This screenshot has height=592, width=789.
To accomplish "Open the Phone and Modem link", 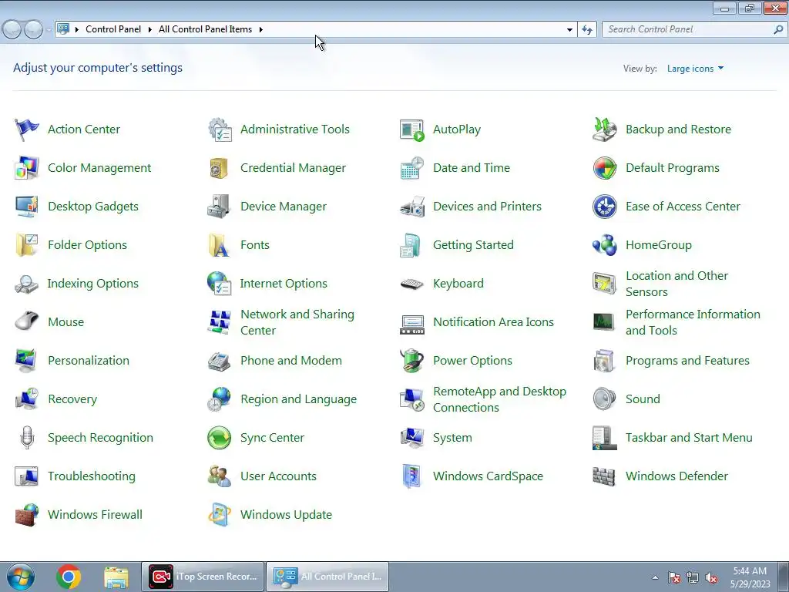I will point(291,361).
